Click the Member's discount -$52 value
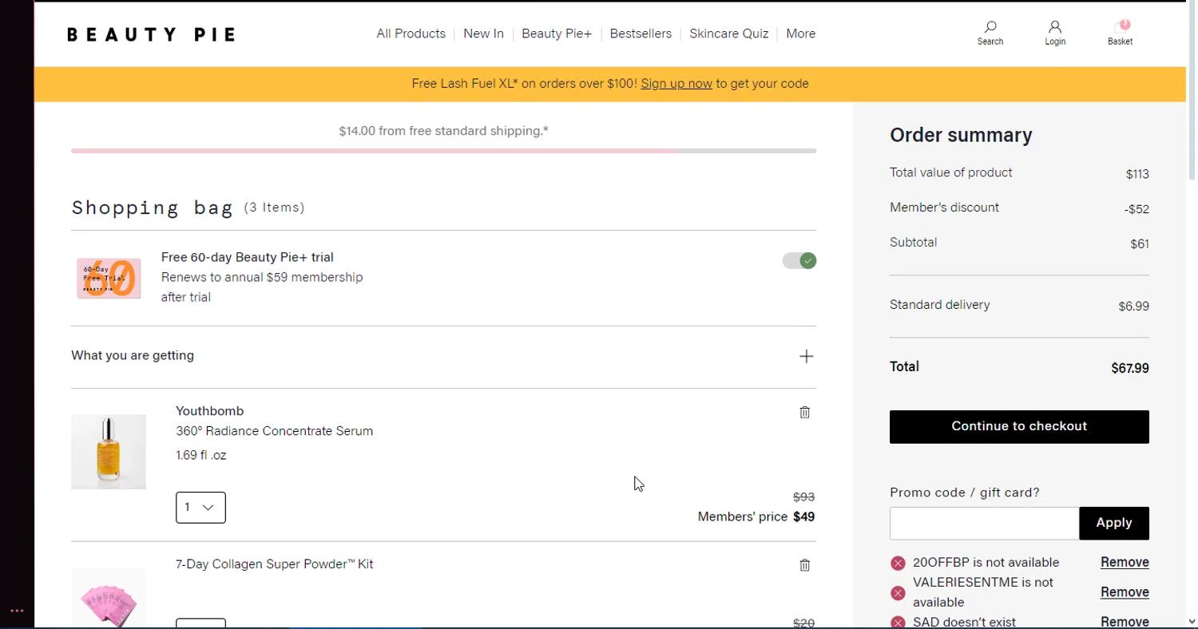Image resolution: width=1198 pixels, height=629 pixels. [x=1137, y=209]
